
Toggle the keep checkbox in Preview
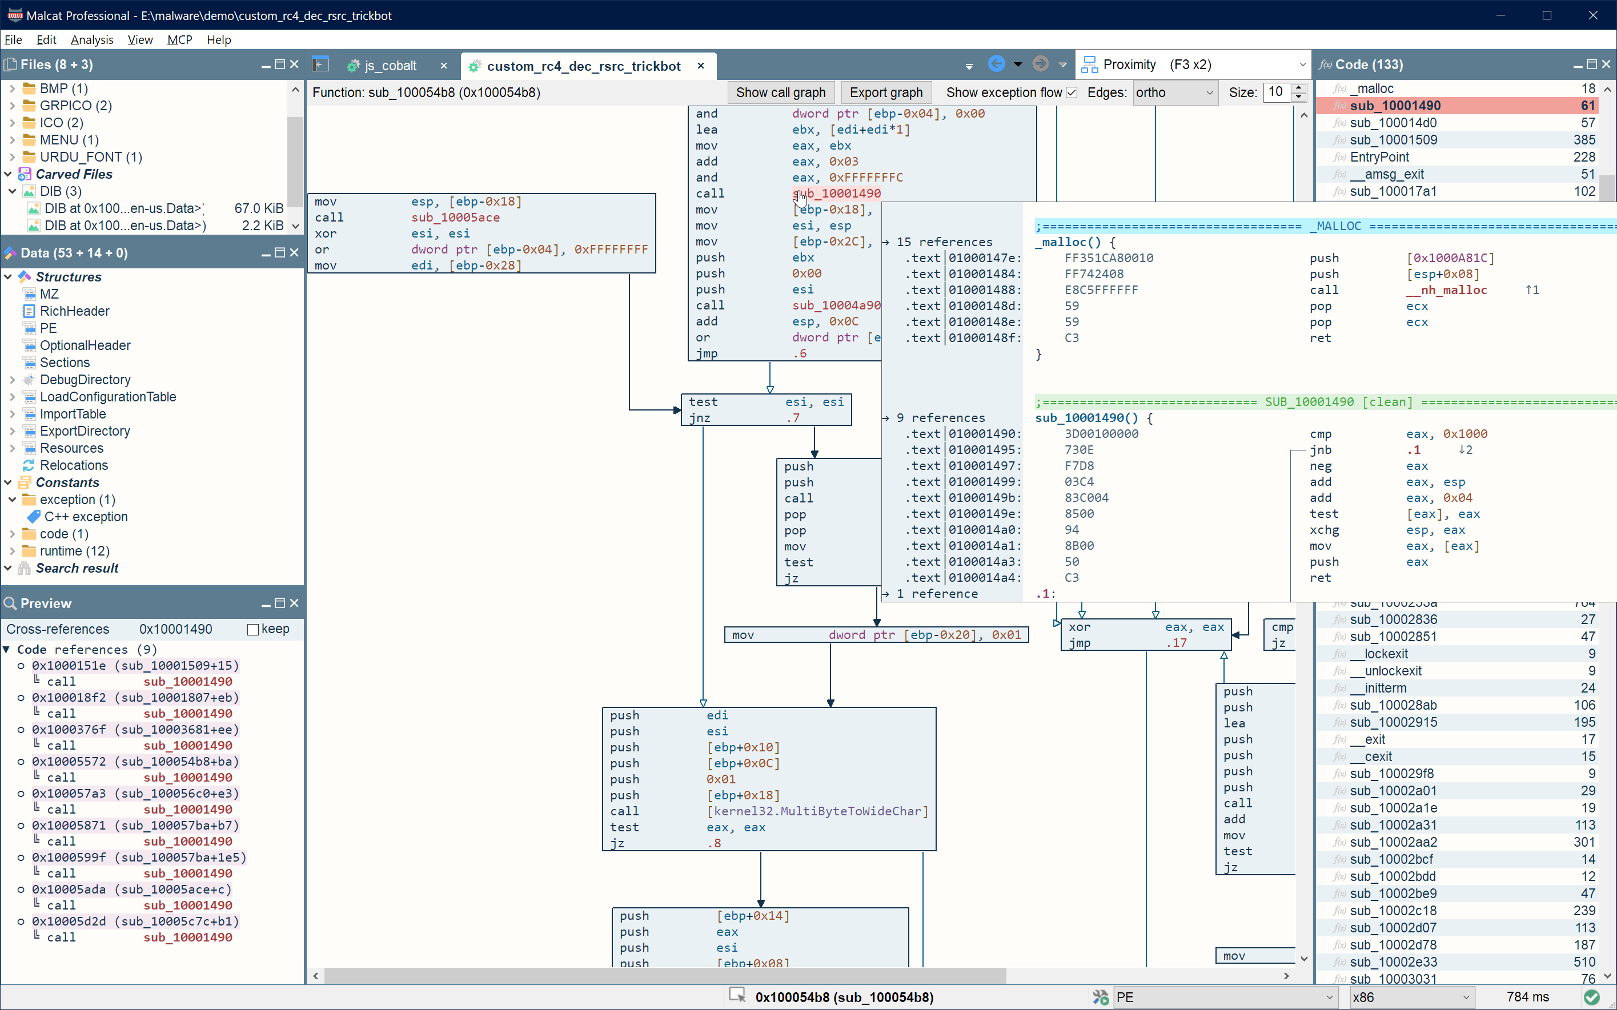(252, 629)
